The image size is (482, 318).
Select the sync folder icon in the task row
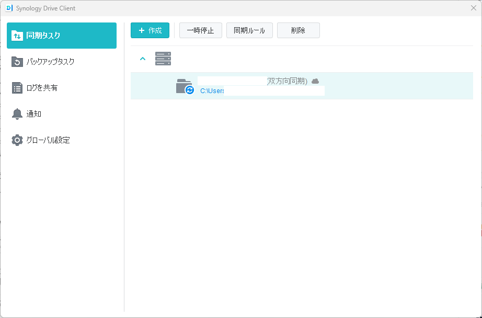click(185, 86)
